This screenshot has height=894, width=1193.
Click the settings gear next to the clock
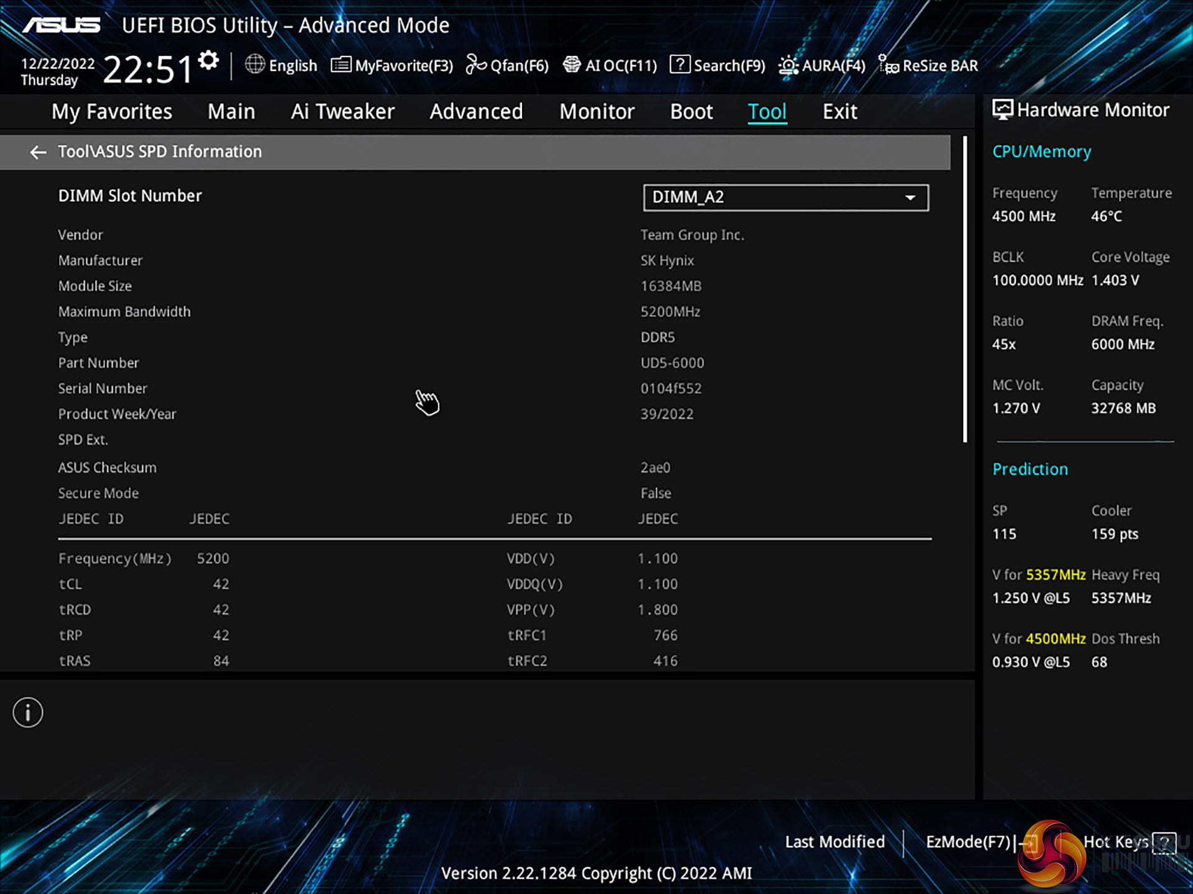209,61
